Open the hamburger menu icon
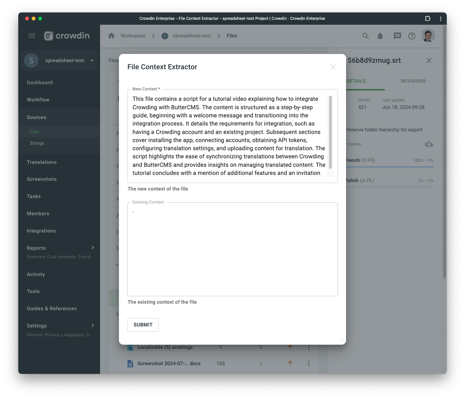The height and width of the screenshot is (398, 465). pos(32,36)
